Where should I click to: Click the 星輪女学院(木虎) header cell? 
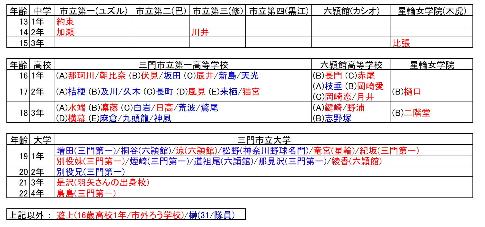click(x=432, y=11)
